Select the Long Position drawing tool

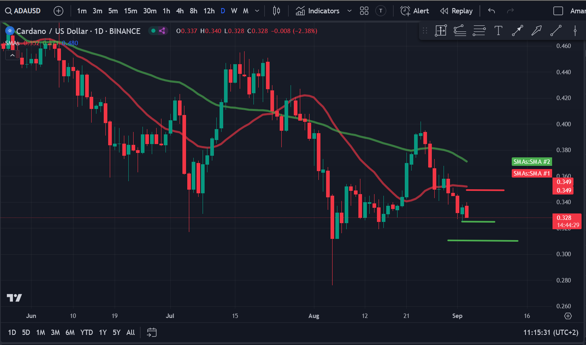coord(441,31)
